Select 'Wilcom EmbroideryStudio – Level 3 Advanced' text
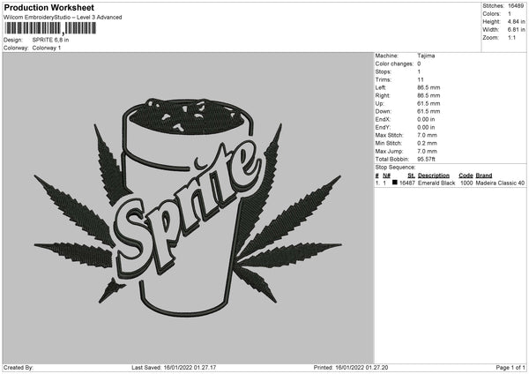 coord(63,18)
